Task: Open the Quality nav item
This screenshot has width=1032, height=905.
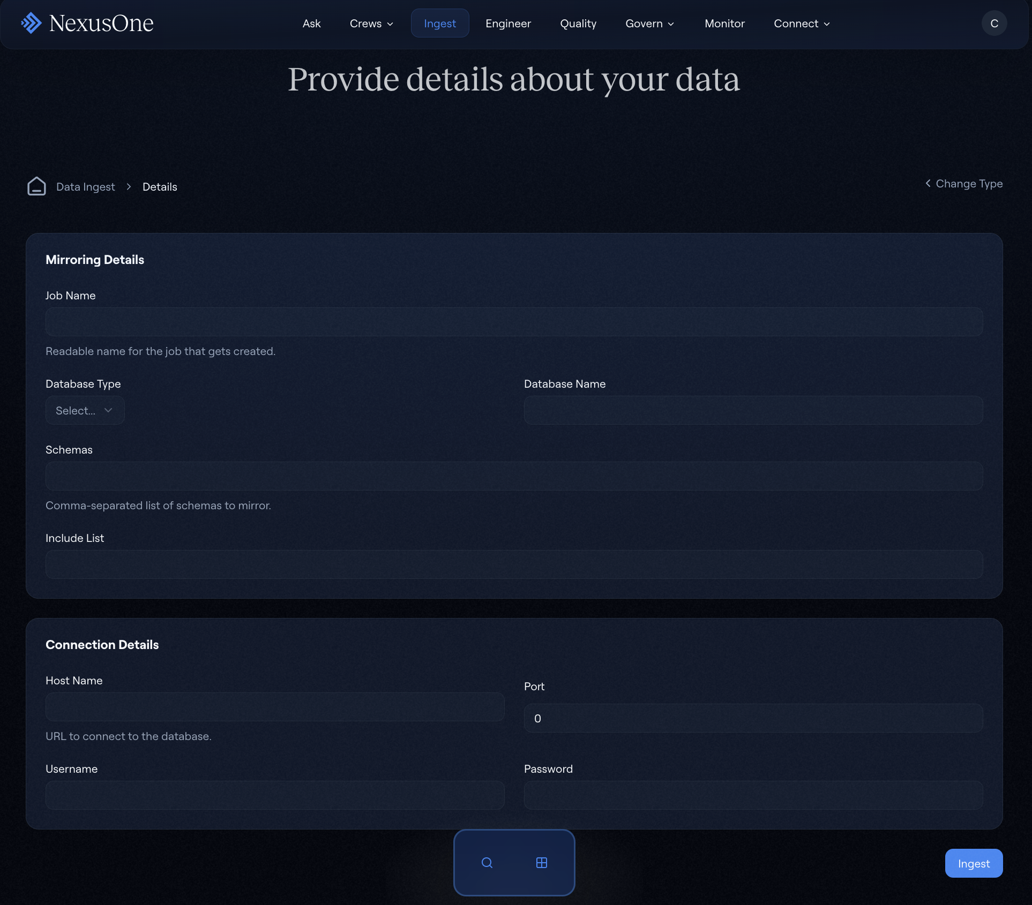Action: pos(578,24)
